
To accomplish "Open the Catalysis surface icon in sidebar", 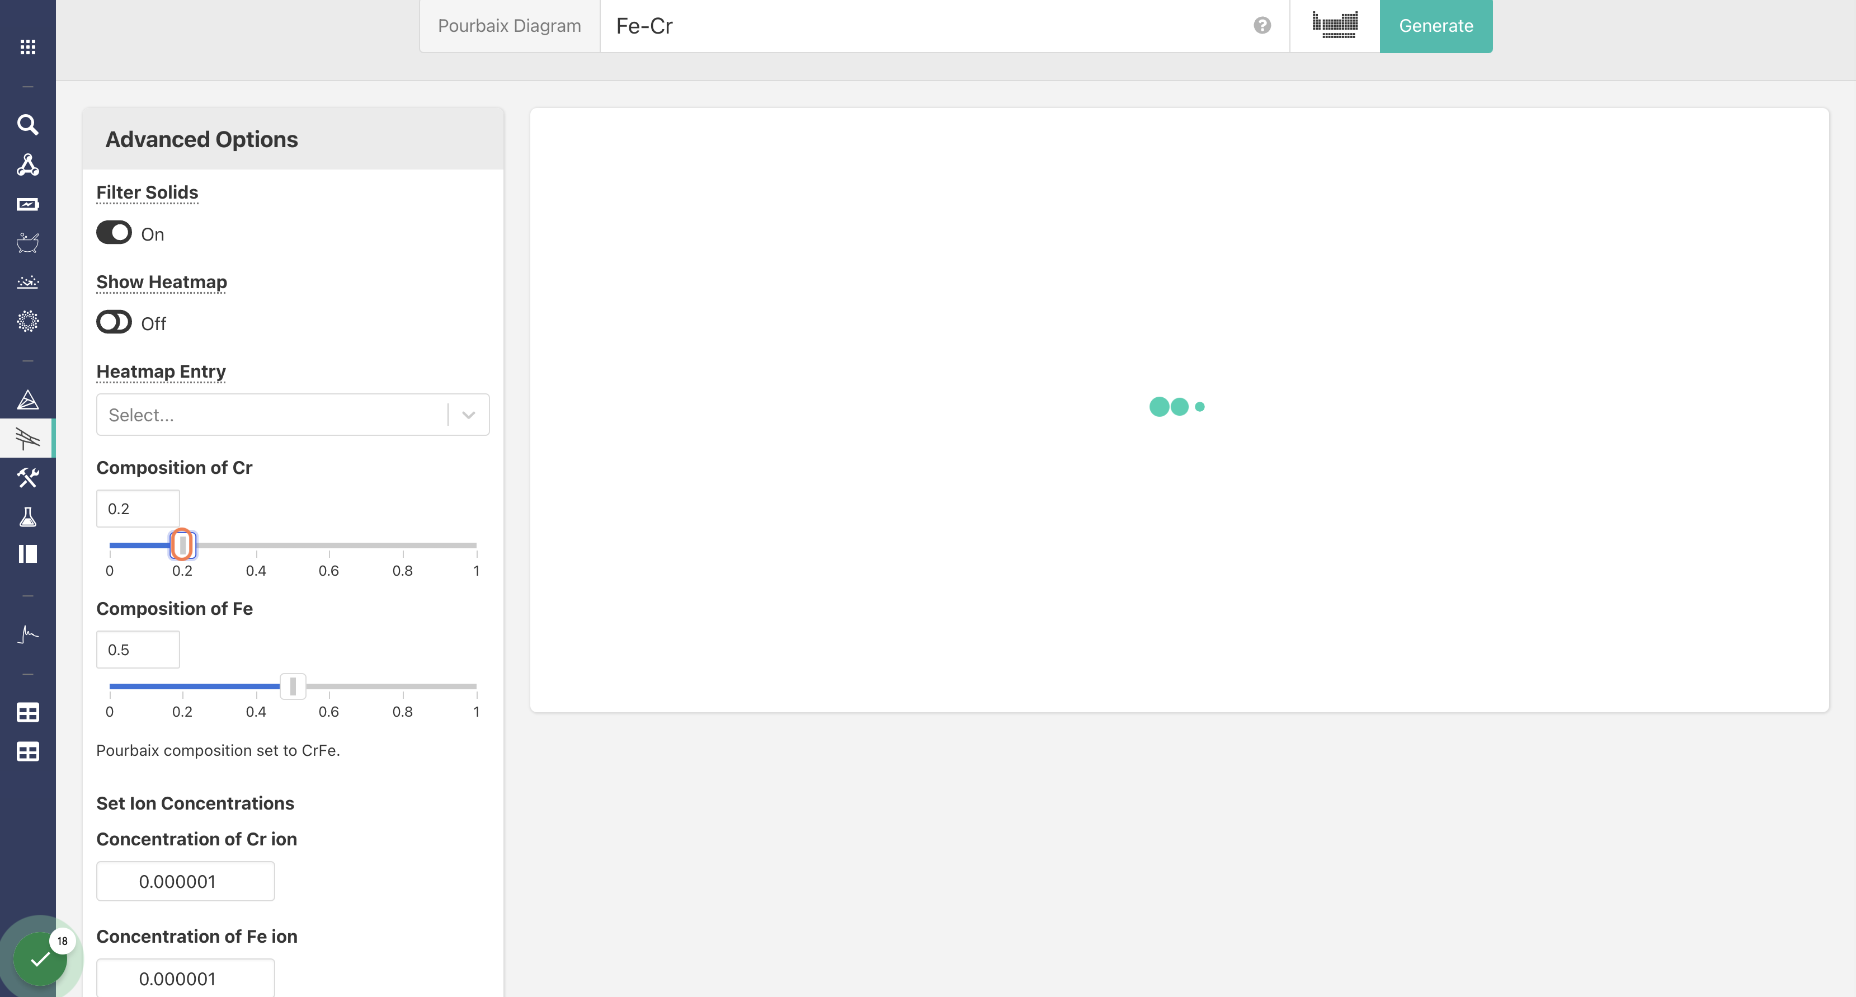I will (27, 282).
